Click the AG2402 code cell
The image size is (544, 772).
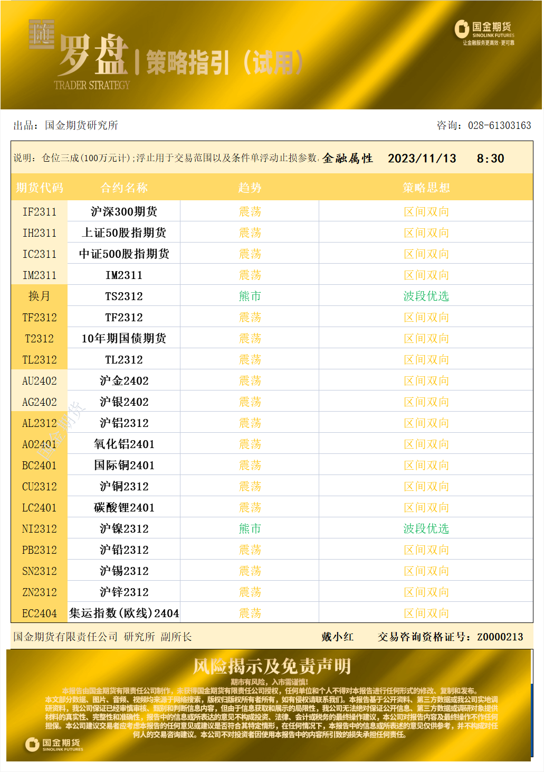[x=40, y=402]
